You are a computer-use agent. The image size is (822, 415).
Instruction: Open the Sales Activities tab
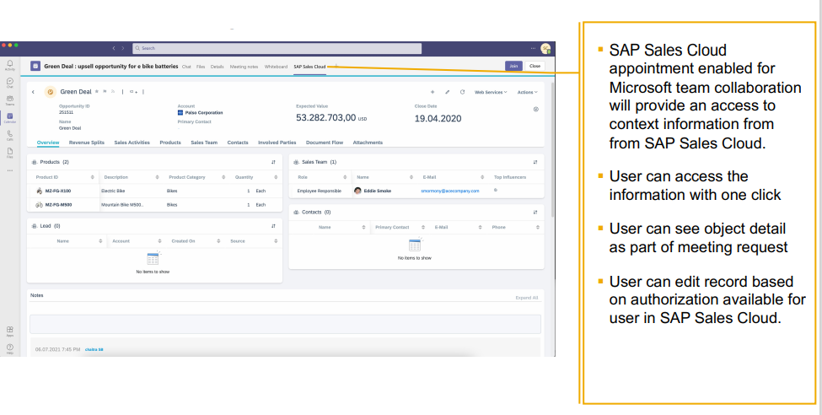point(132,143)
